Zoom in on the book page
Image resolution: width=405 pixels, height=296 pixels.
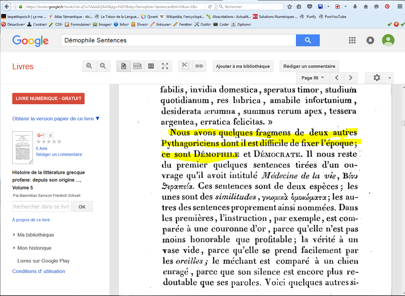89,66
